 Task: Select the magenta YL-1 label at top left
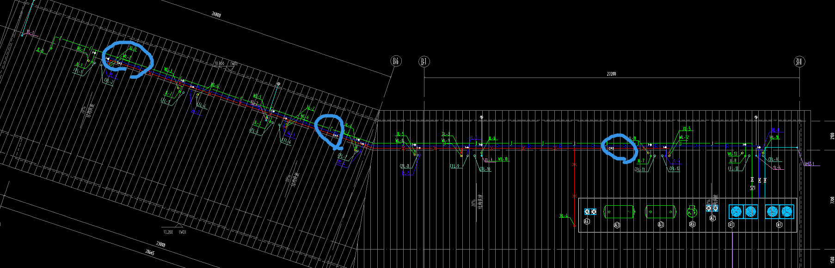[x=31, y=32]
